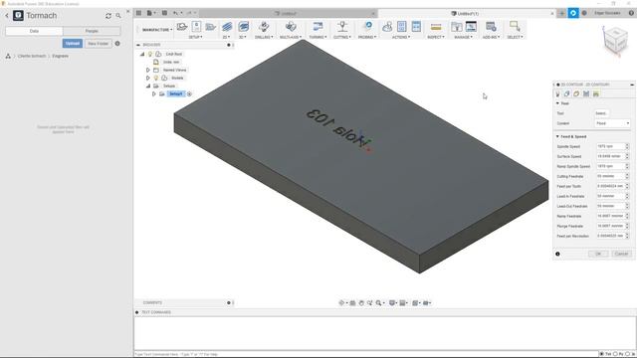Expand the Named Views tree node
Screen dimensions: 637x358
point(148,70)
